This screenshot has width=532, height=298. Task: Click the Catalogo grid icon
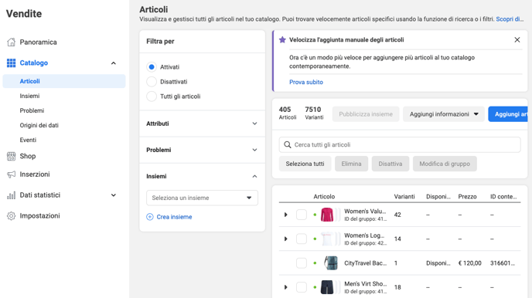point(11,63)
